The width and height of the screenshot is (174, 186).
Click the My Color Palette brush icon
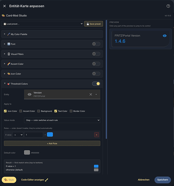[9, 34]
